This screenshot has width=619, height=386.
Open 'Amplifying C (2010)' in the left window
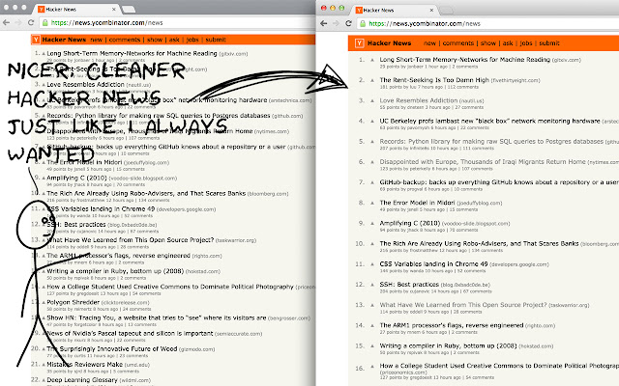tap(77, 178)
